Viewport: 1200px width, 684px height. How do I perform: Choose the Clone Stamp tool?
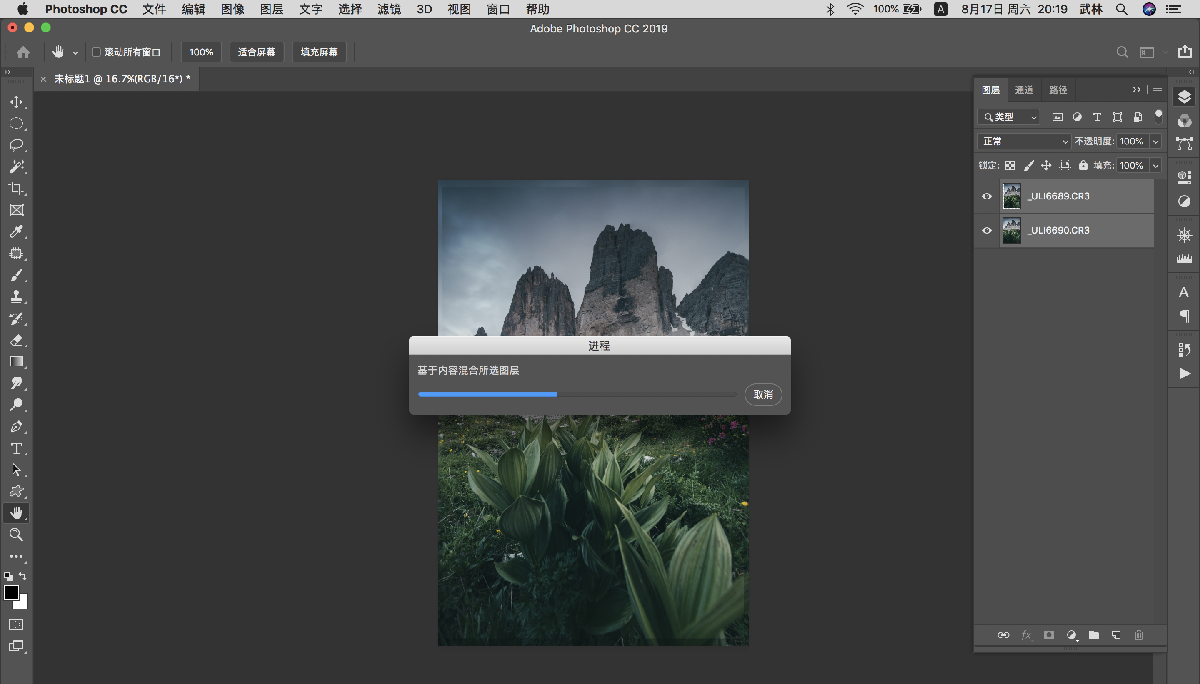coord(16,296)
